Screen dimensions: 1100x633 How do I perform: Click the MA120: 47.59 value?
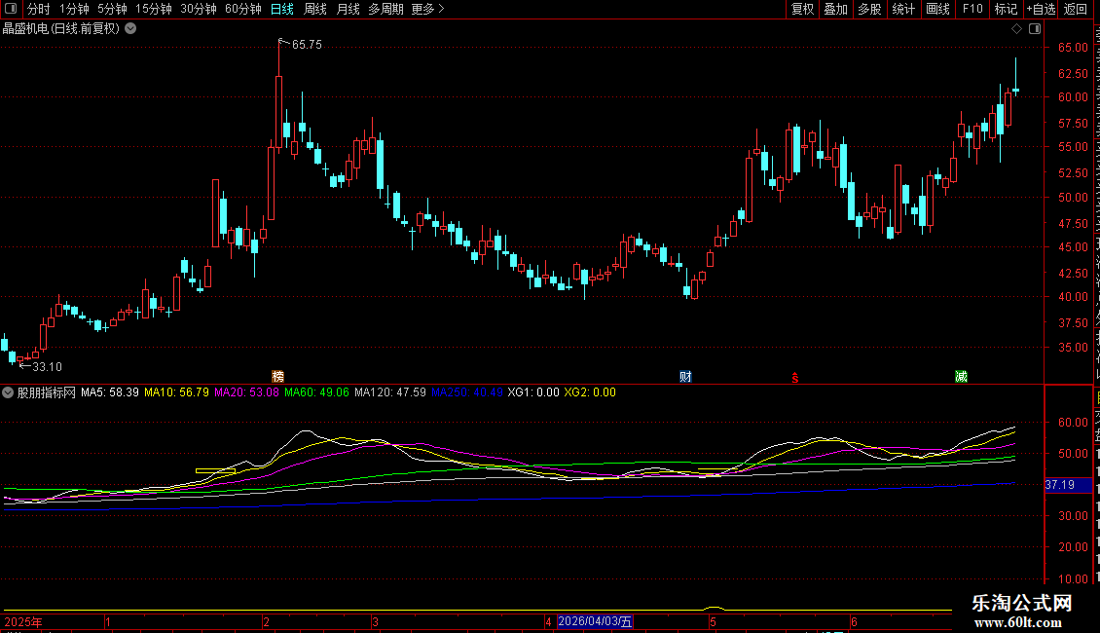pyautogui.click(x=390, y=392)
